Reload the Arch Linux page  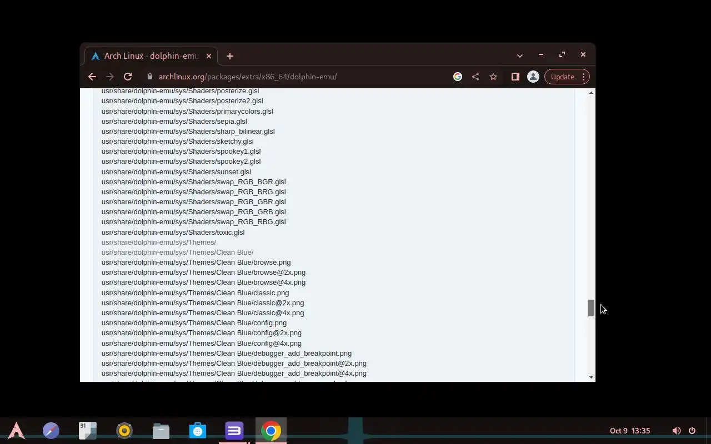click(x=128, y=77)
